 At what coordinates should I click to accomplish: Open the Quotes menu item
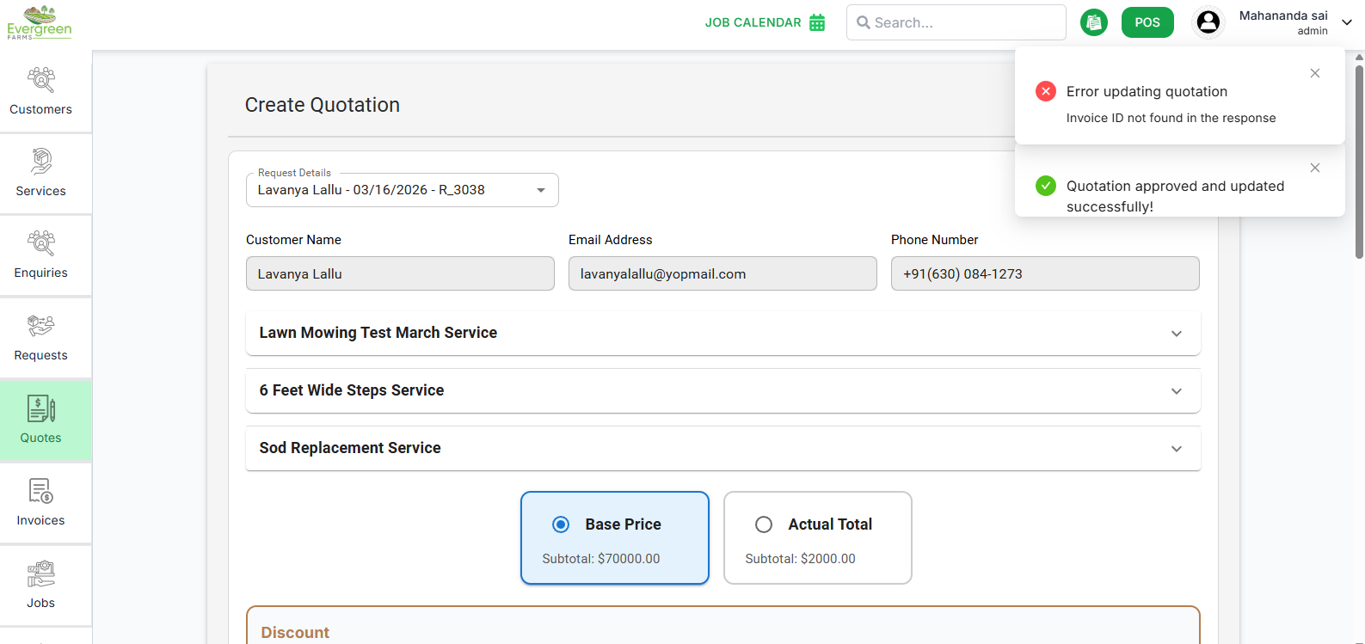click(x=40, y=420)
